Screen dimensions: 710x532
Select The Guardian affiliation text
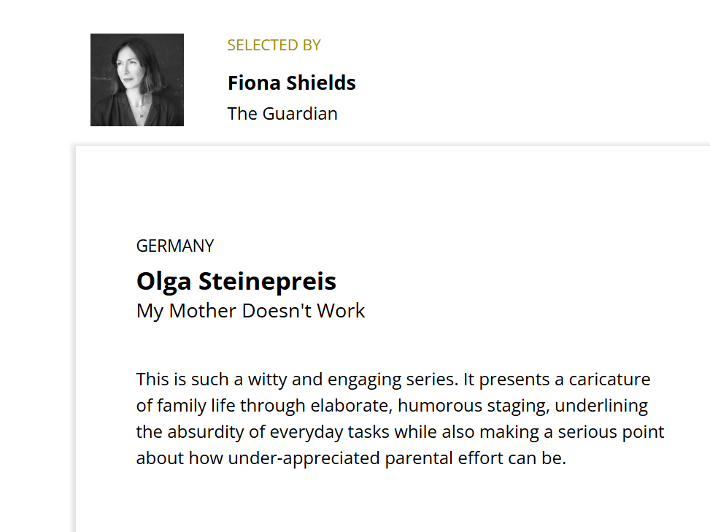[282, 114]
